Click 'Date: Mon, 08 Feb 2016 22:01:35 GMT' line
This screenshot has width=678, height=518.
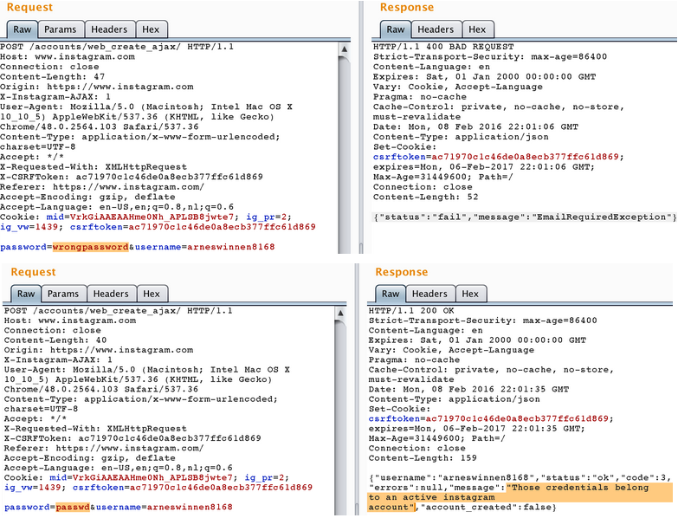468,389
